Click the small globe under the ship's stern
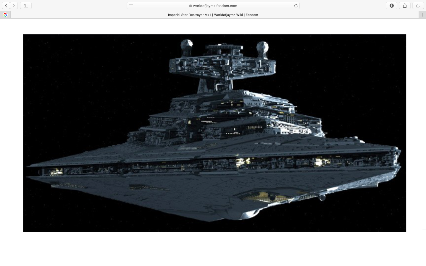 click(x=322, y=197)
